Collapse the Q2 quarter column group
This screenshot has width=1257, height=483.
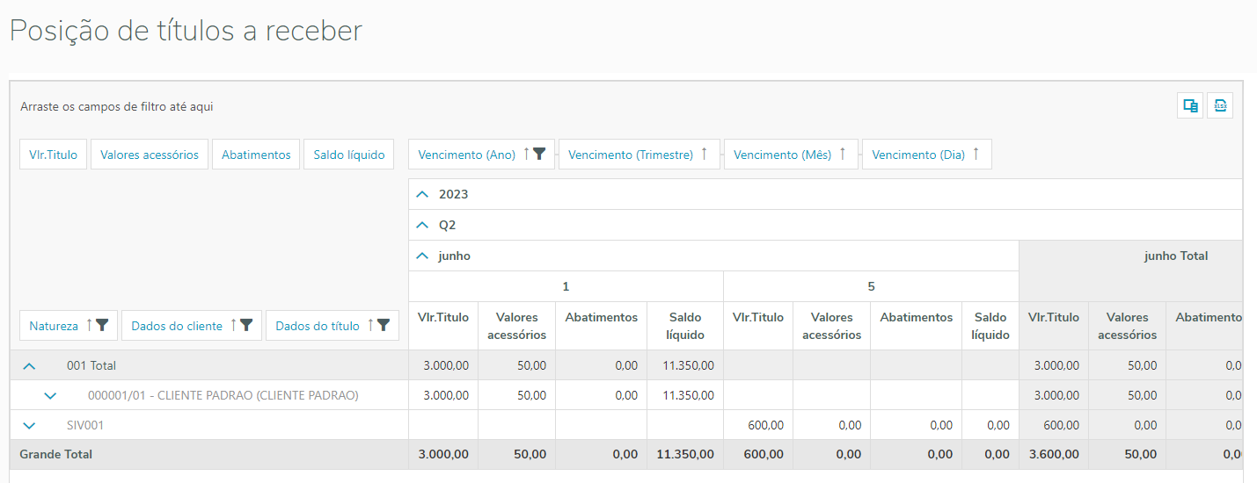[x=423, y=225]
